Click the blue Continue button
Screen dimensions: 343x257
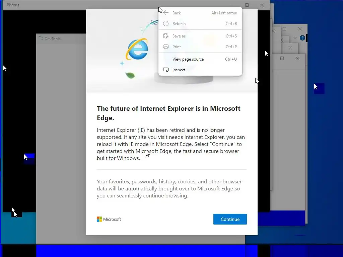point(230,219)
